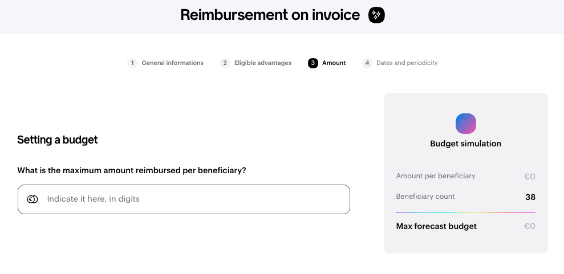This screenshot has width=564, height=274.
Task: Click the Beneficiary count value 38
Action: click(530, 197)
